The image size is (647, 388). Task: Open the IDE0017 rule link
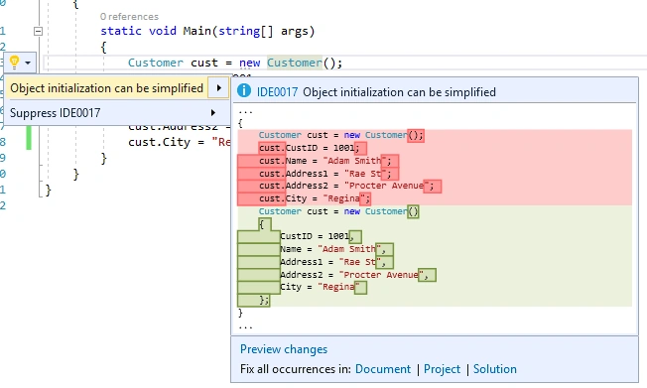pyautogui.click(x=277, y=92)
